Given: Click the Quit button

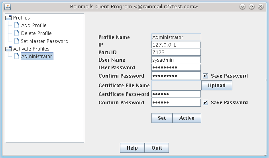Looking at the screenshot, I should 157,148.
